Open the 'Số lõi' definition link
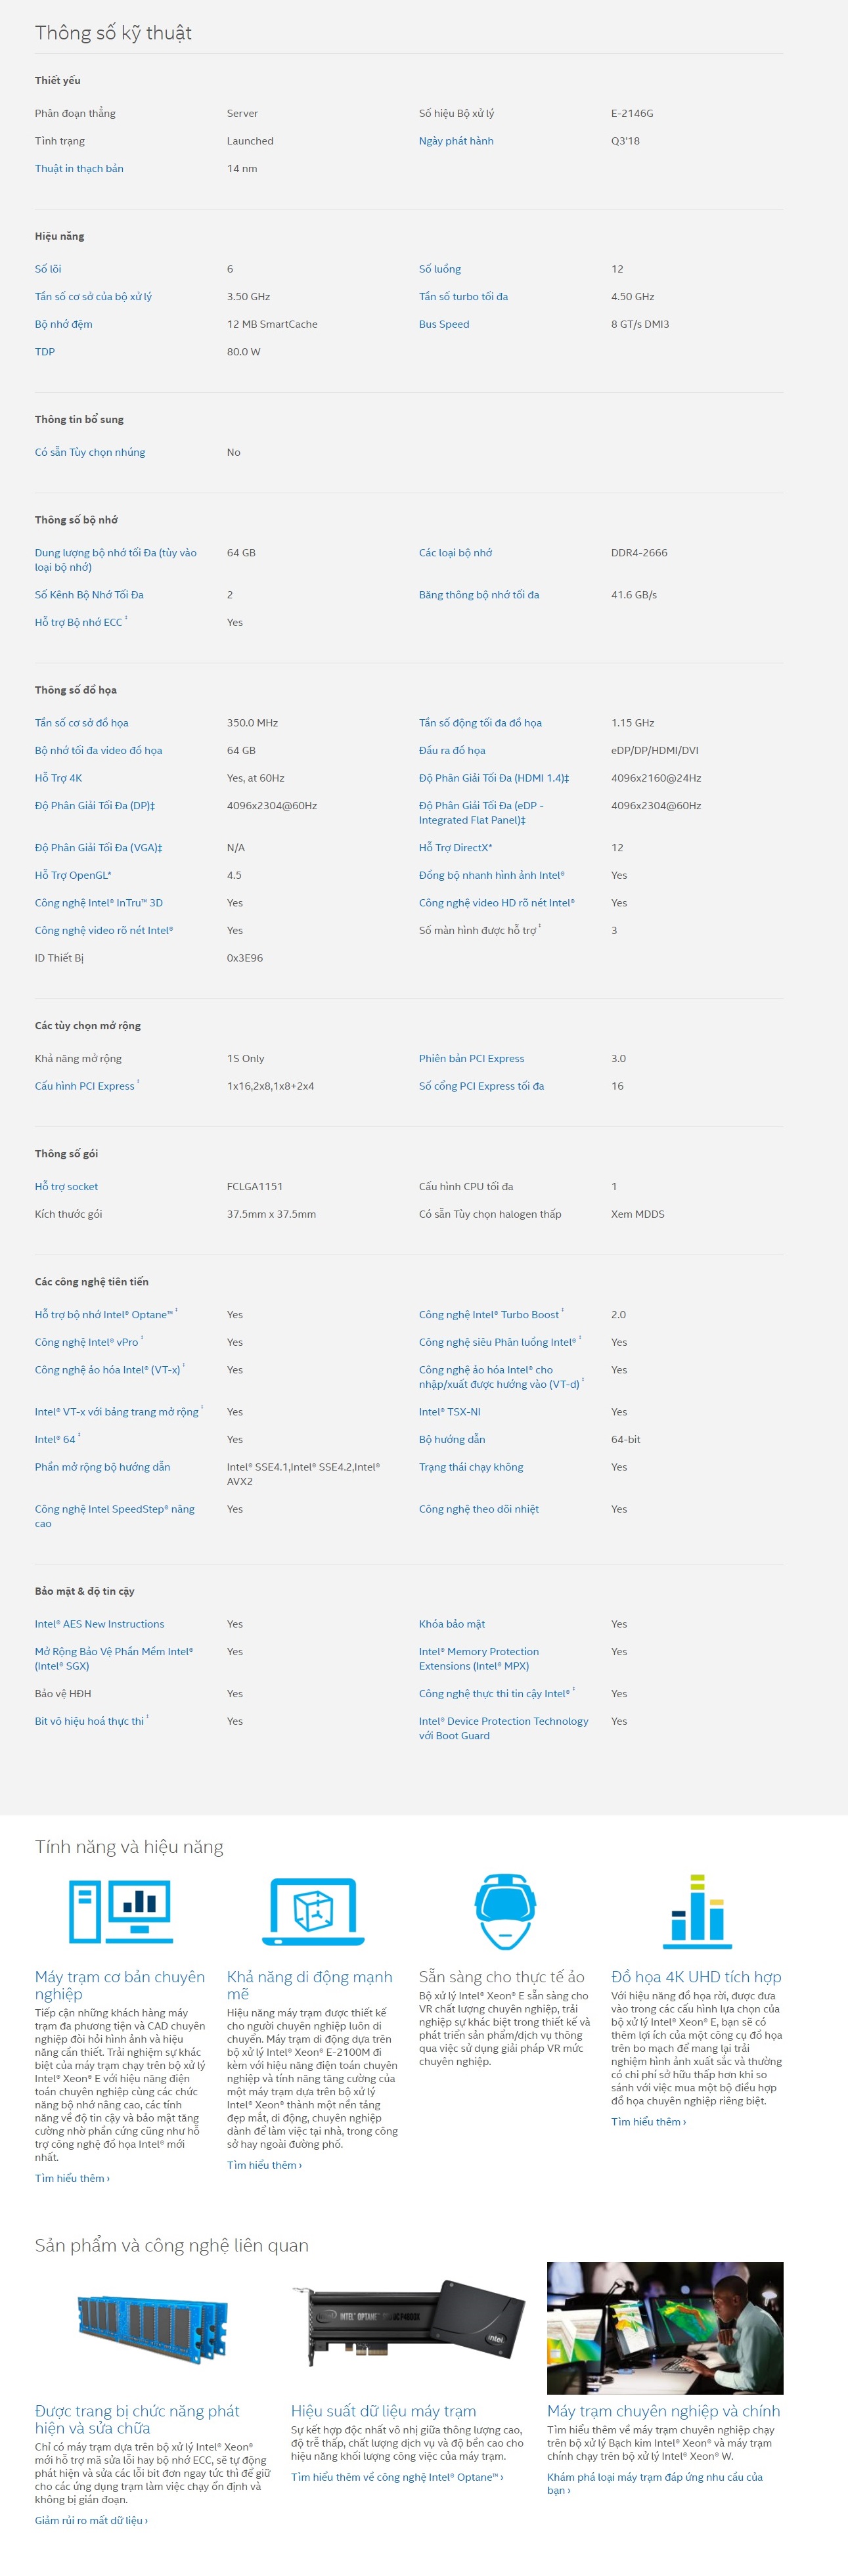Screen dimensions: 848x2576 (48, 269)
